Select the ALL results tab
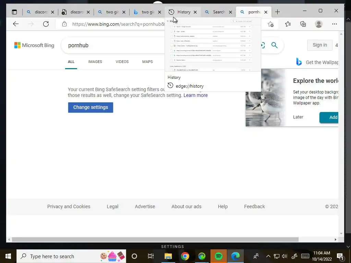The width and height of the screenshot is (351, 263). [71, 62]
